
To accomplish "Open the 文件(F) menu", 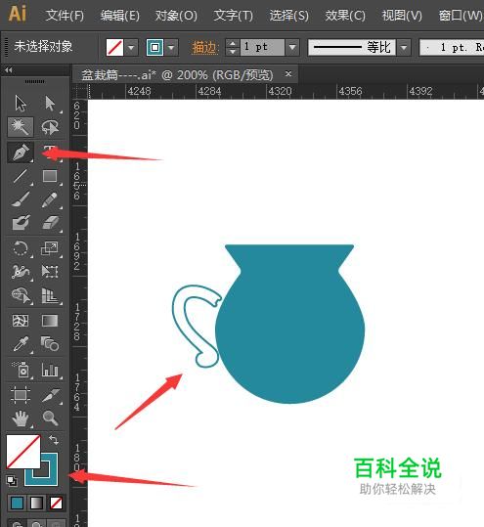I will [65, 15].
